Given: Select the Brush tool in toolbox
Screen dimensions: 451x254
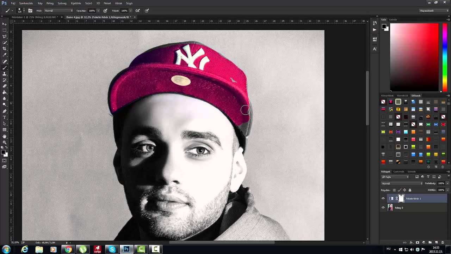Looking at the screenshot, I should point(5,67).
